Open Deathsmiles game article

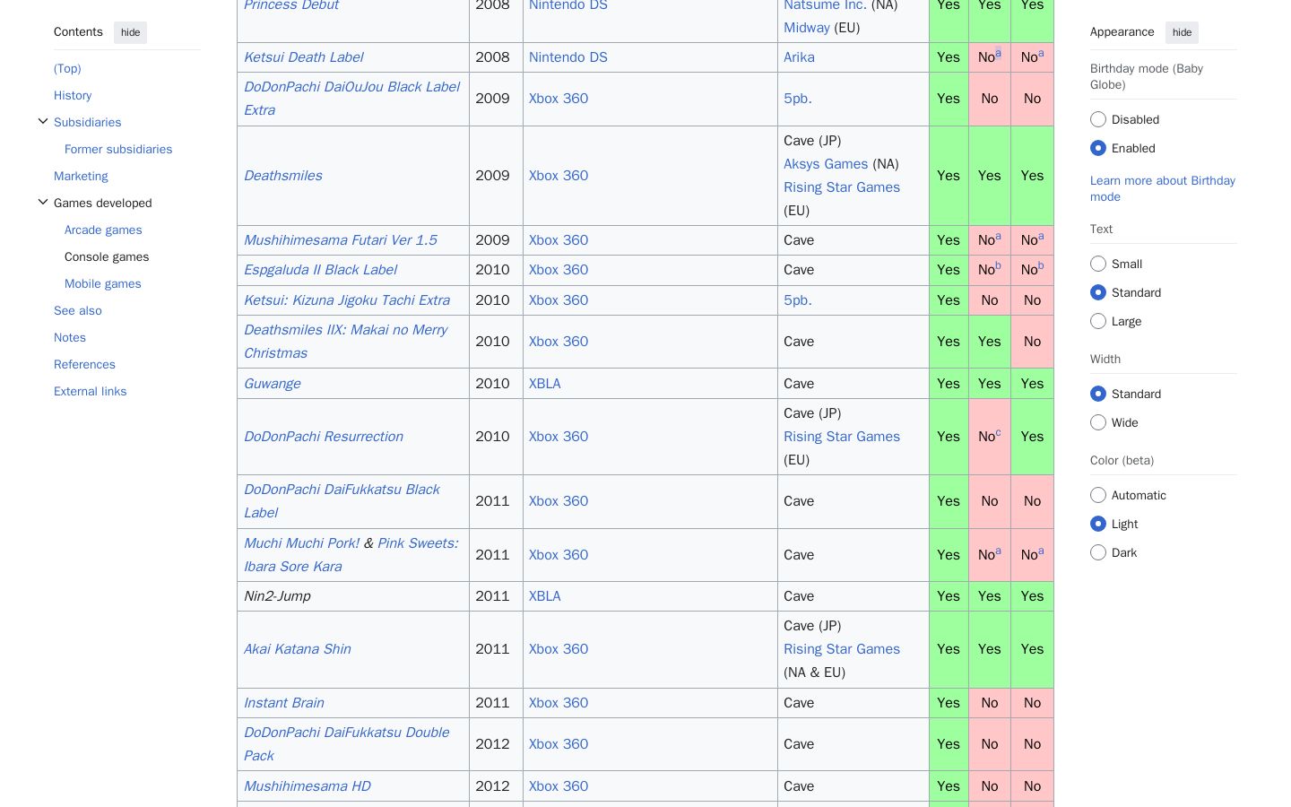[x=283, y=176]
